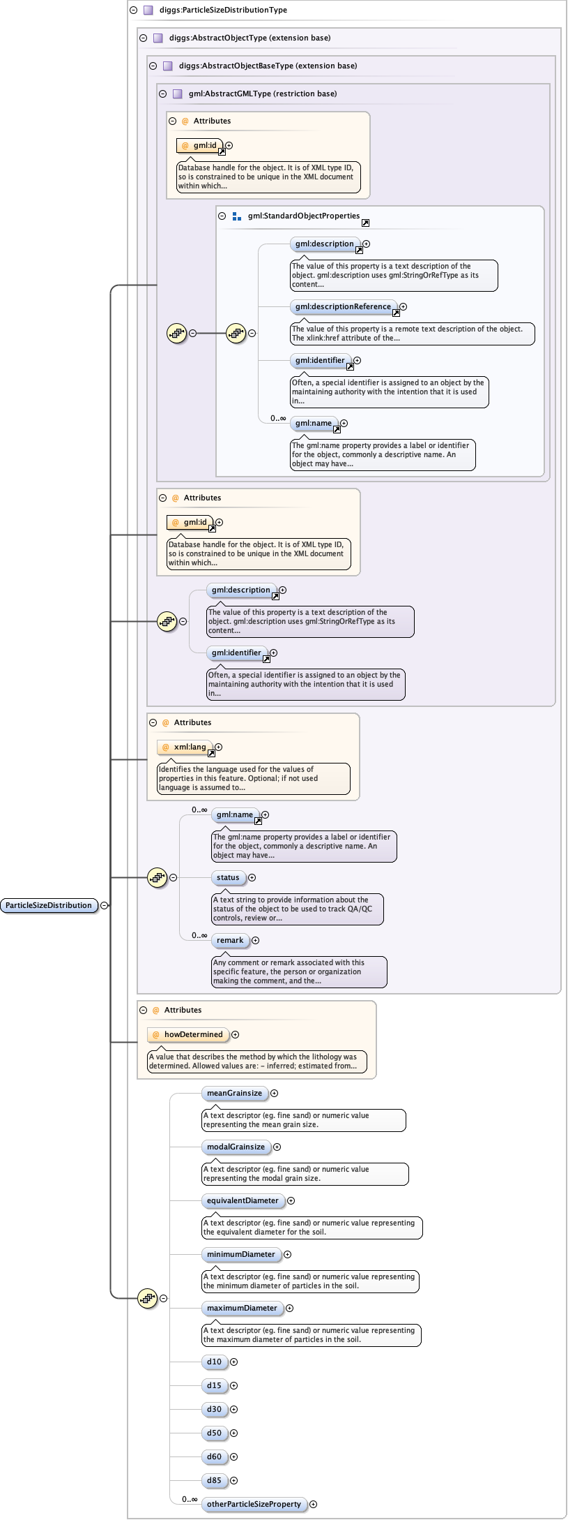
Task: Collapse the diggs:AbstractObjectBaseType section
Action: (153, 66)
